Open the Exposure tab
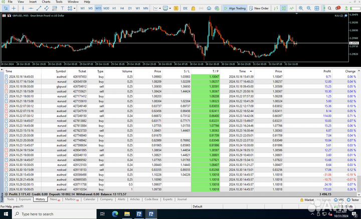This screenshot has height=219, width=361. pos(25,199)
